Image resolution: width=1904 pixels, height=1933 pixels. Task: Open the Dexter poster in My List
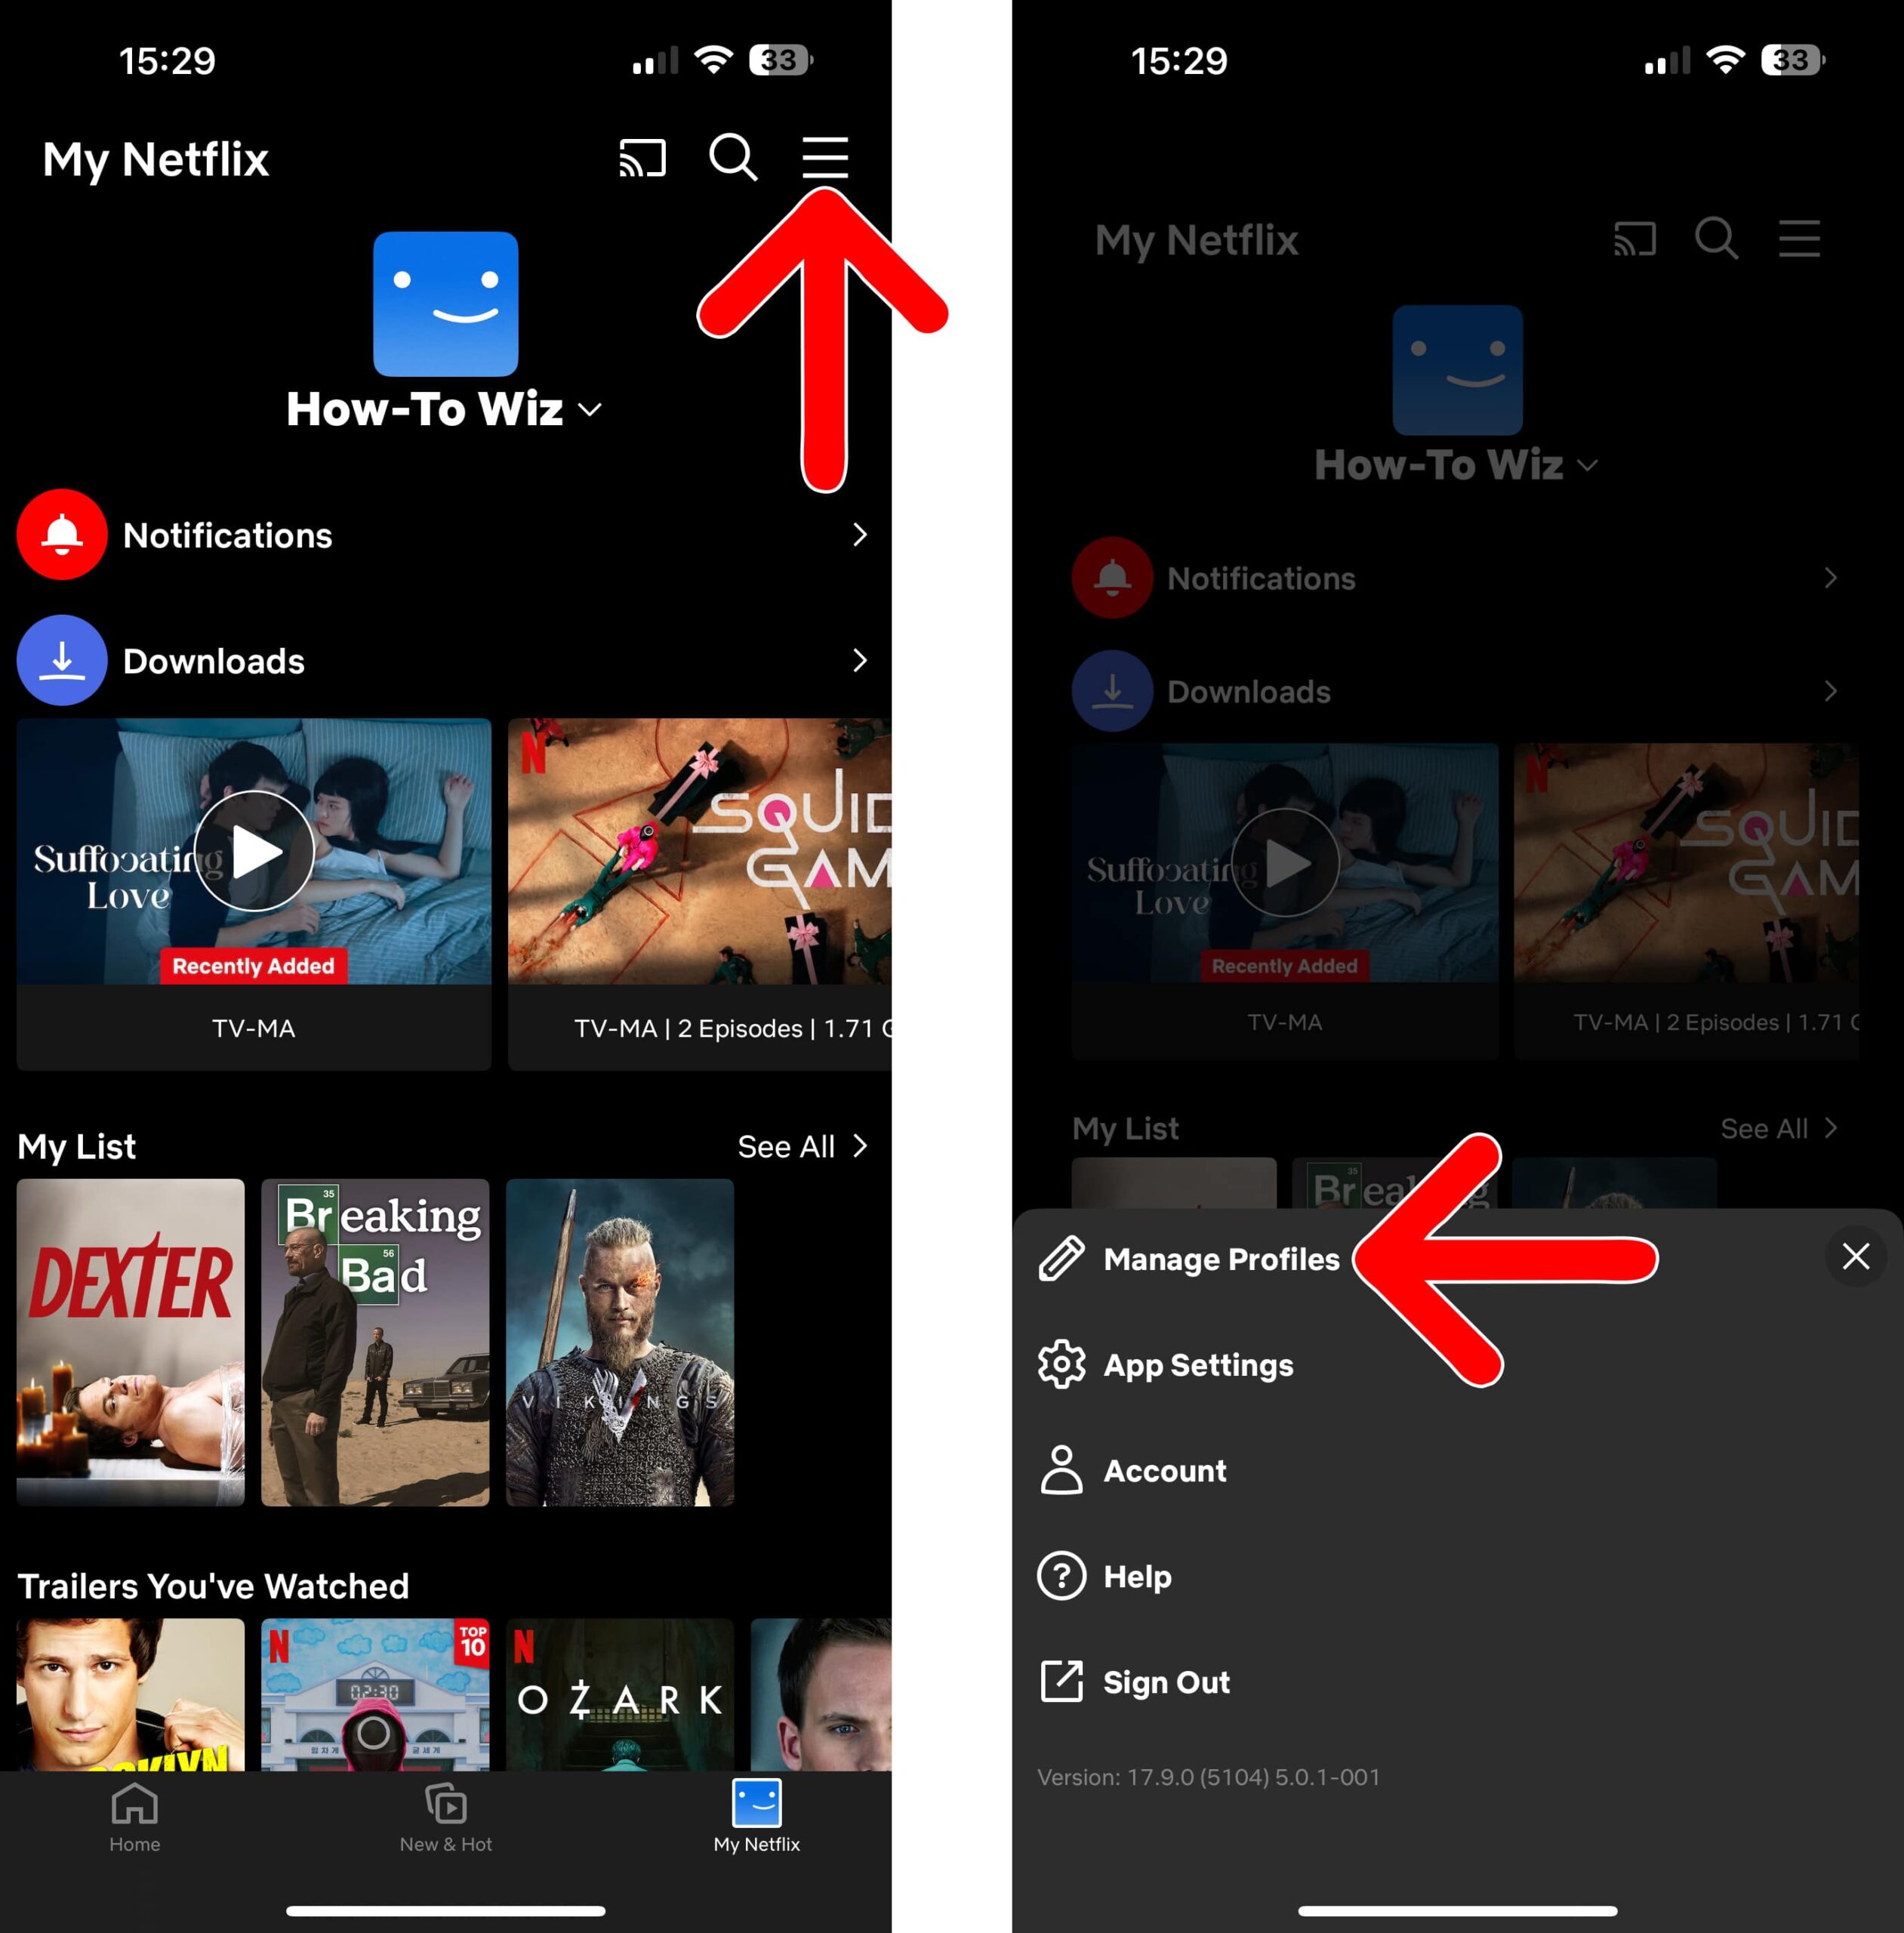(x=131, y=1342)
